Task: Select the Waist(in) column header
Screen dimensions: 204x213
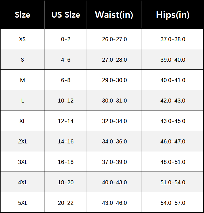Action: pos(114,15)
